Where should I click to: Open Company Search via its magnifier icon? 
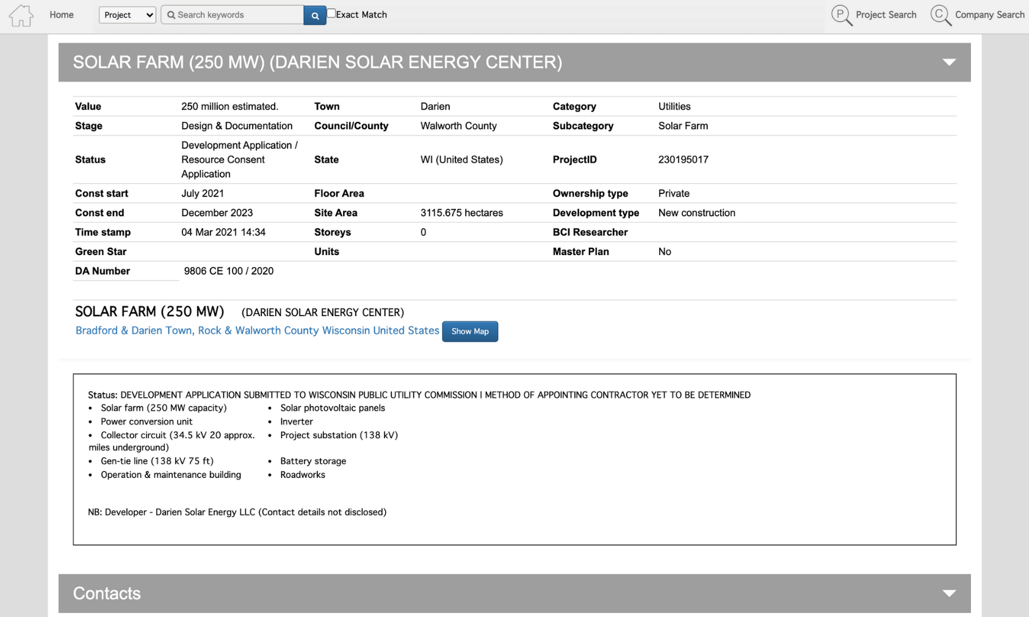(941, 15)
